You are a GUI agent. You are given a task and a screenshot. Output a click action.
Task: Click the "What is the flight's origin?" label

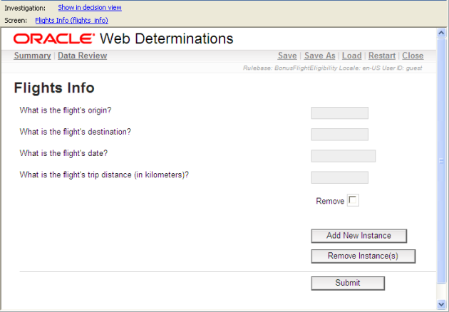66,110
